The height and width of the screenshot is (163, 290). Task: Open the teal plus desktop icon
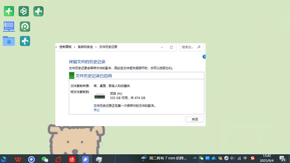pyautogui.click(x=25, y=41)
